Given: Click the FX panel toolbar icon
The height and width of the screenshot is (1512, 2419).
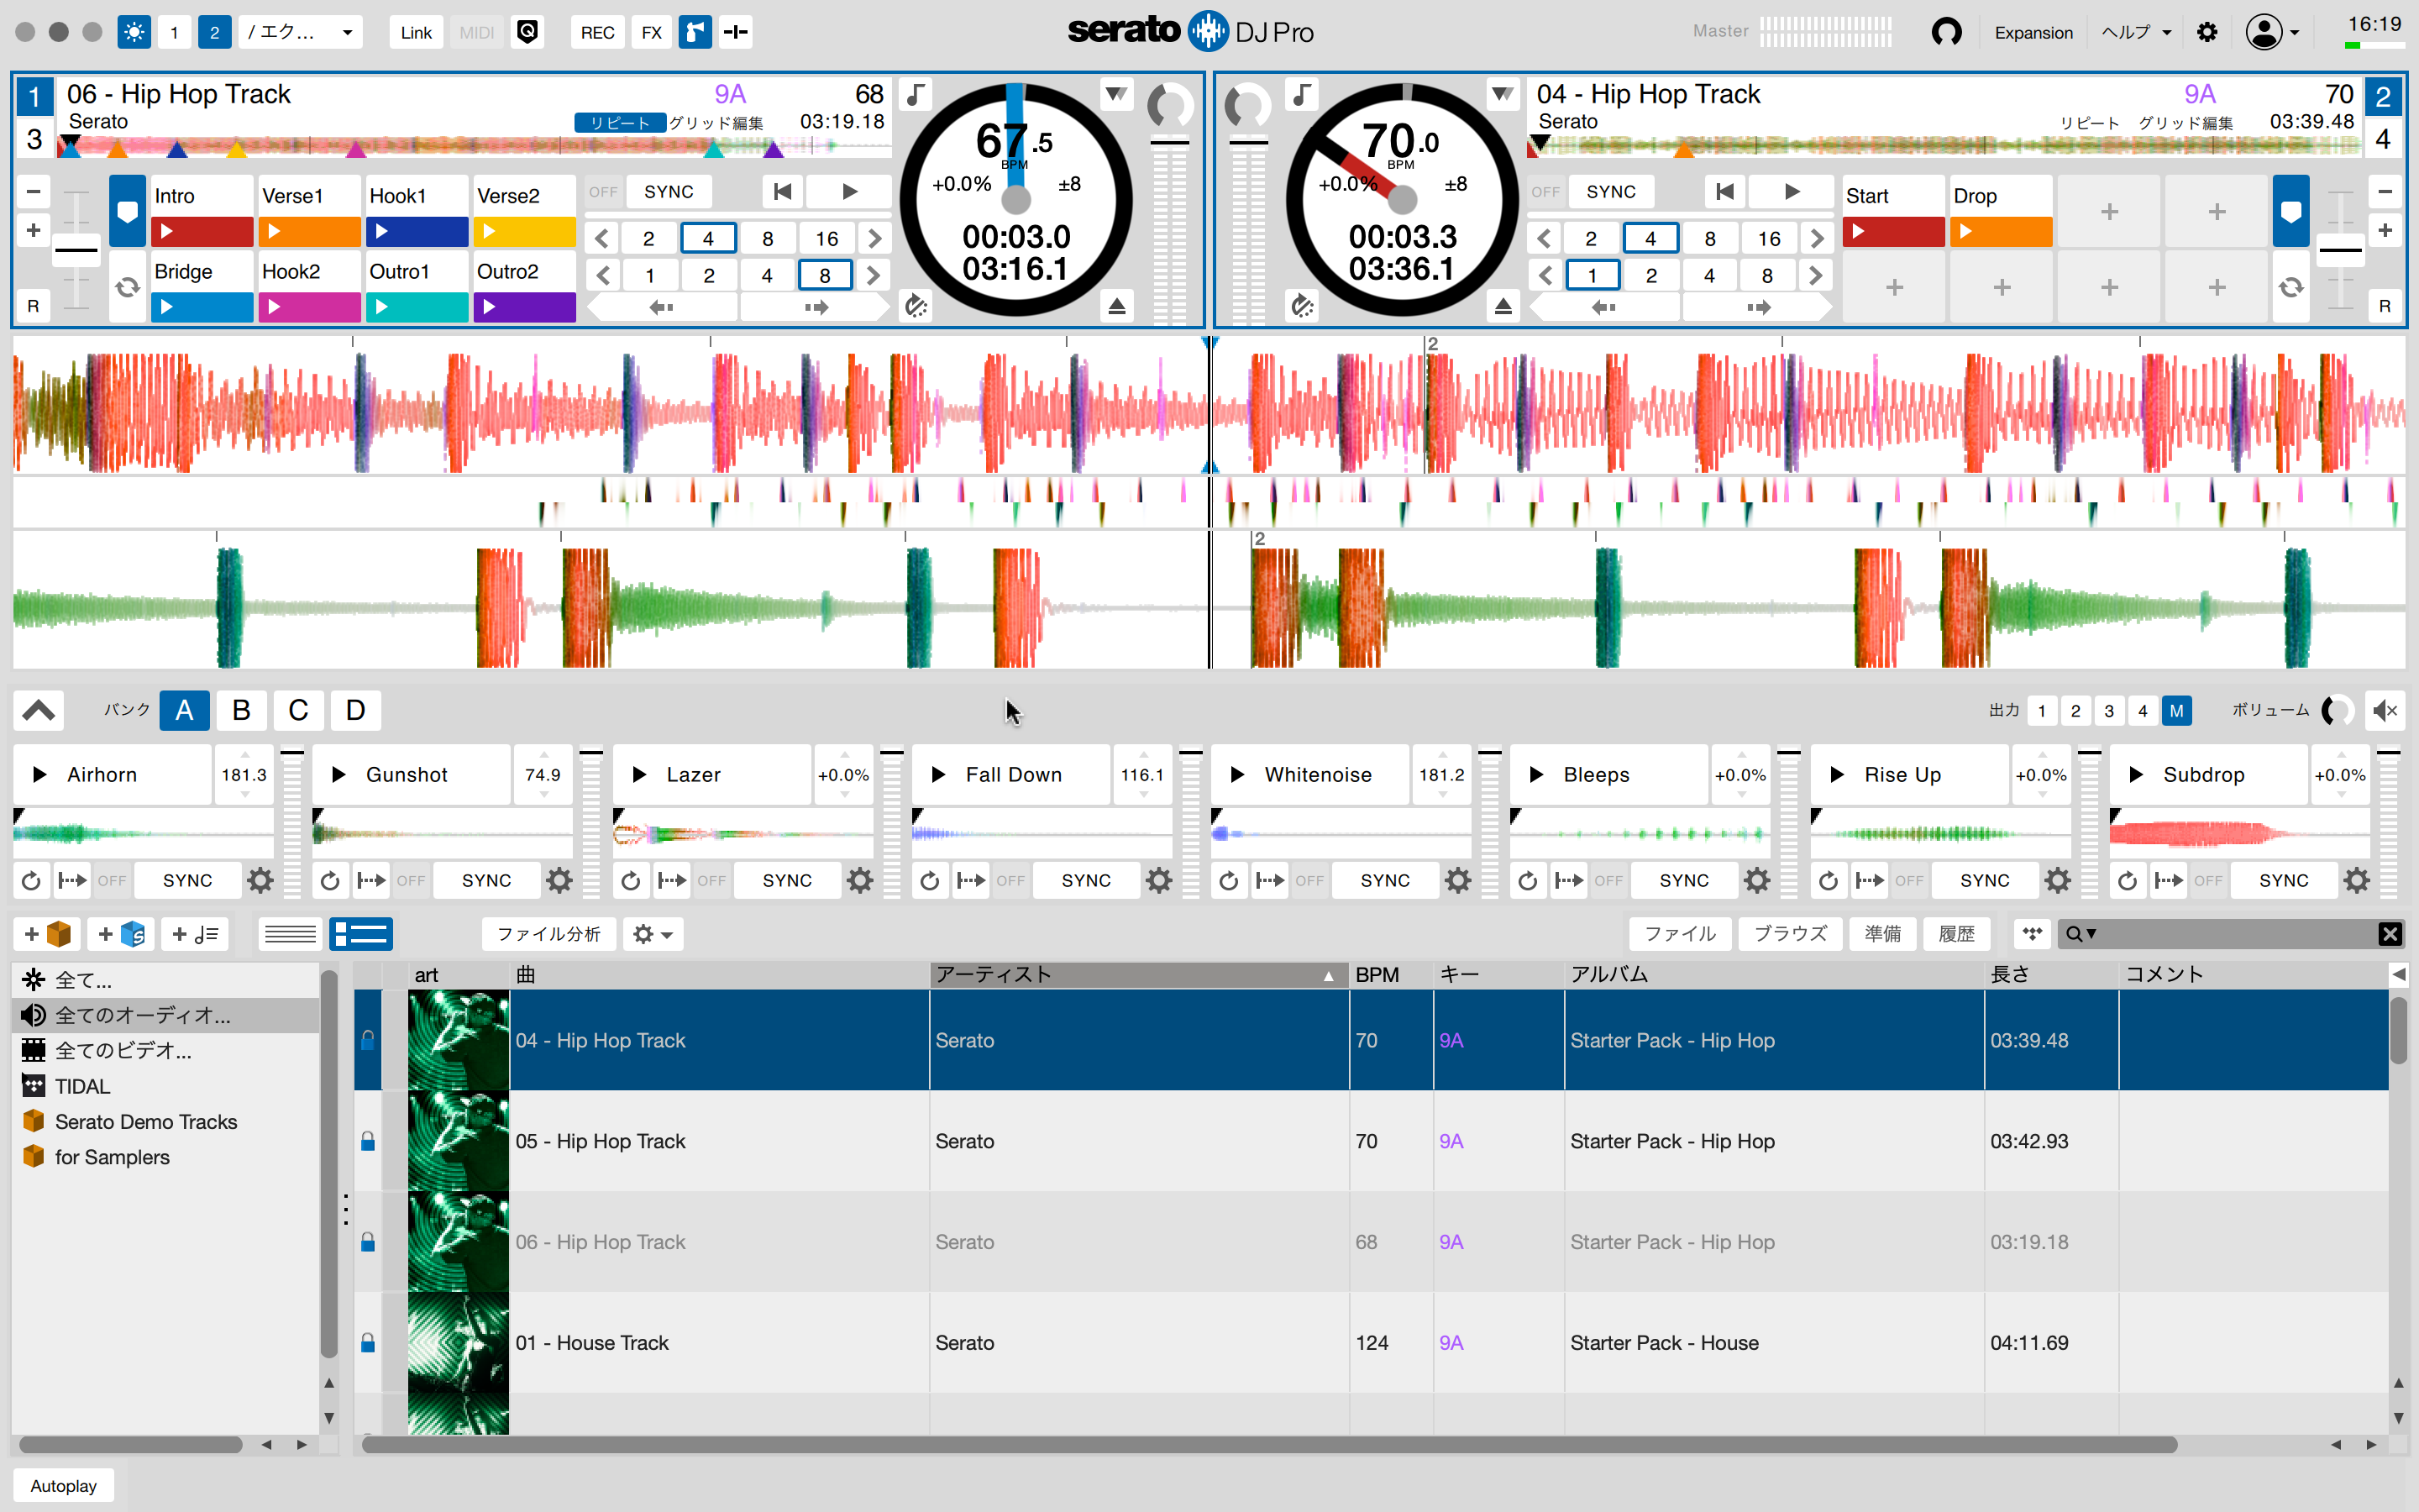Looking at the screenshot, I should 652,31.
